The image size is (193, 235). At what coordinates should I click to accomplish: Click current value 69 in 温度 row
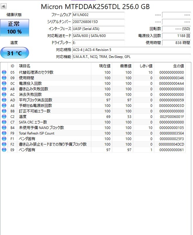click(x=108, y=117)
